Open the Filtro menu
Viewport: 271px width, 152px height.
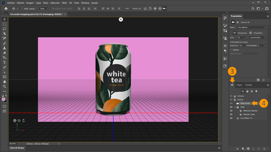pyautogui.click(x=64, y=3)
